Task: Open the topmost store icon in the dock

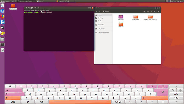Action: point(2,5)
